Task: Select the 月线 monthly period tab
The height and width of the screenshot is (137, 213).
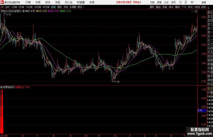Action: pos(66,7)
